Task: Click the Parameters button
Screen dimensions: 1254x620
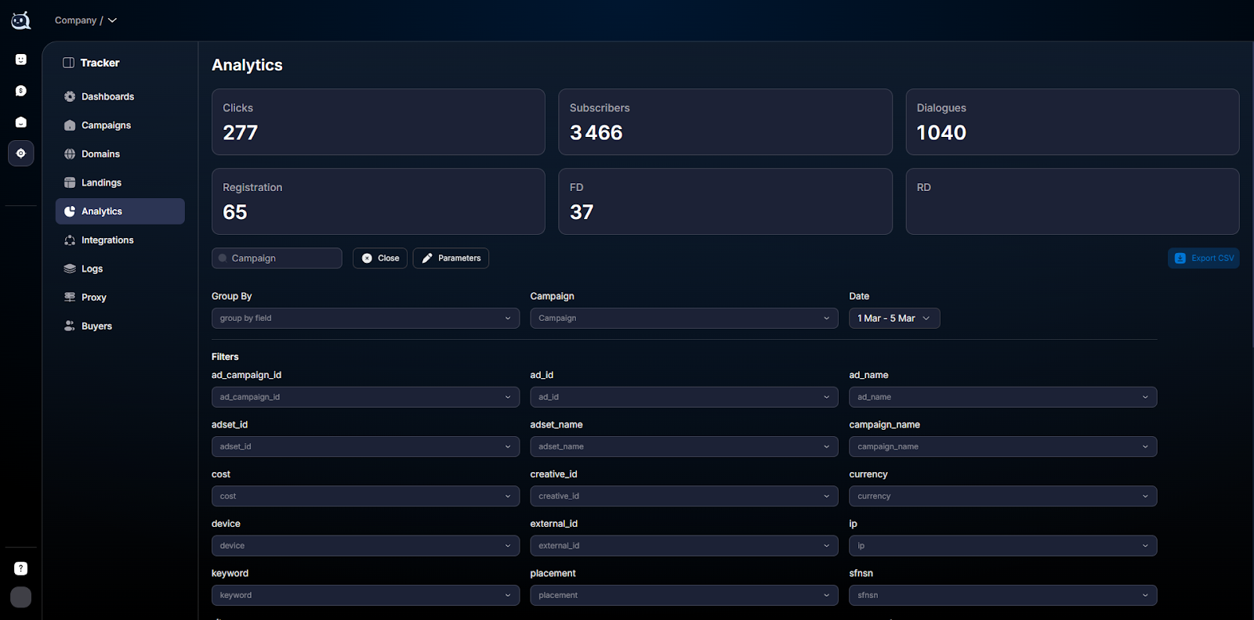Action: [451, 258]
